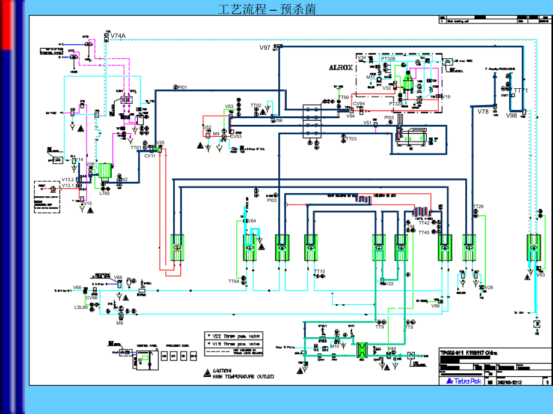553x414 pixels.
Task: Click the holding tube coil near TT42
Action: [x=423, y=212]
